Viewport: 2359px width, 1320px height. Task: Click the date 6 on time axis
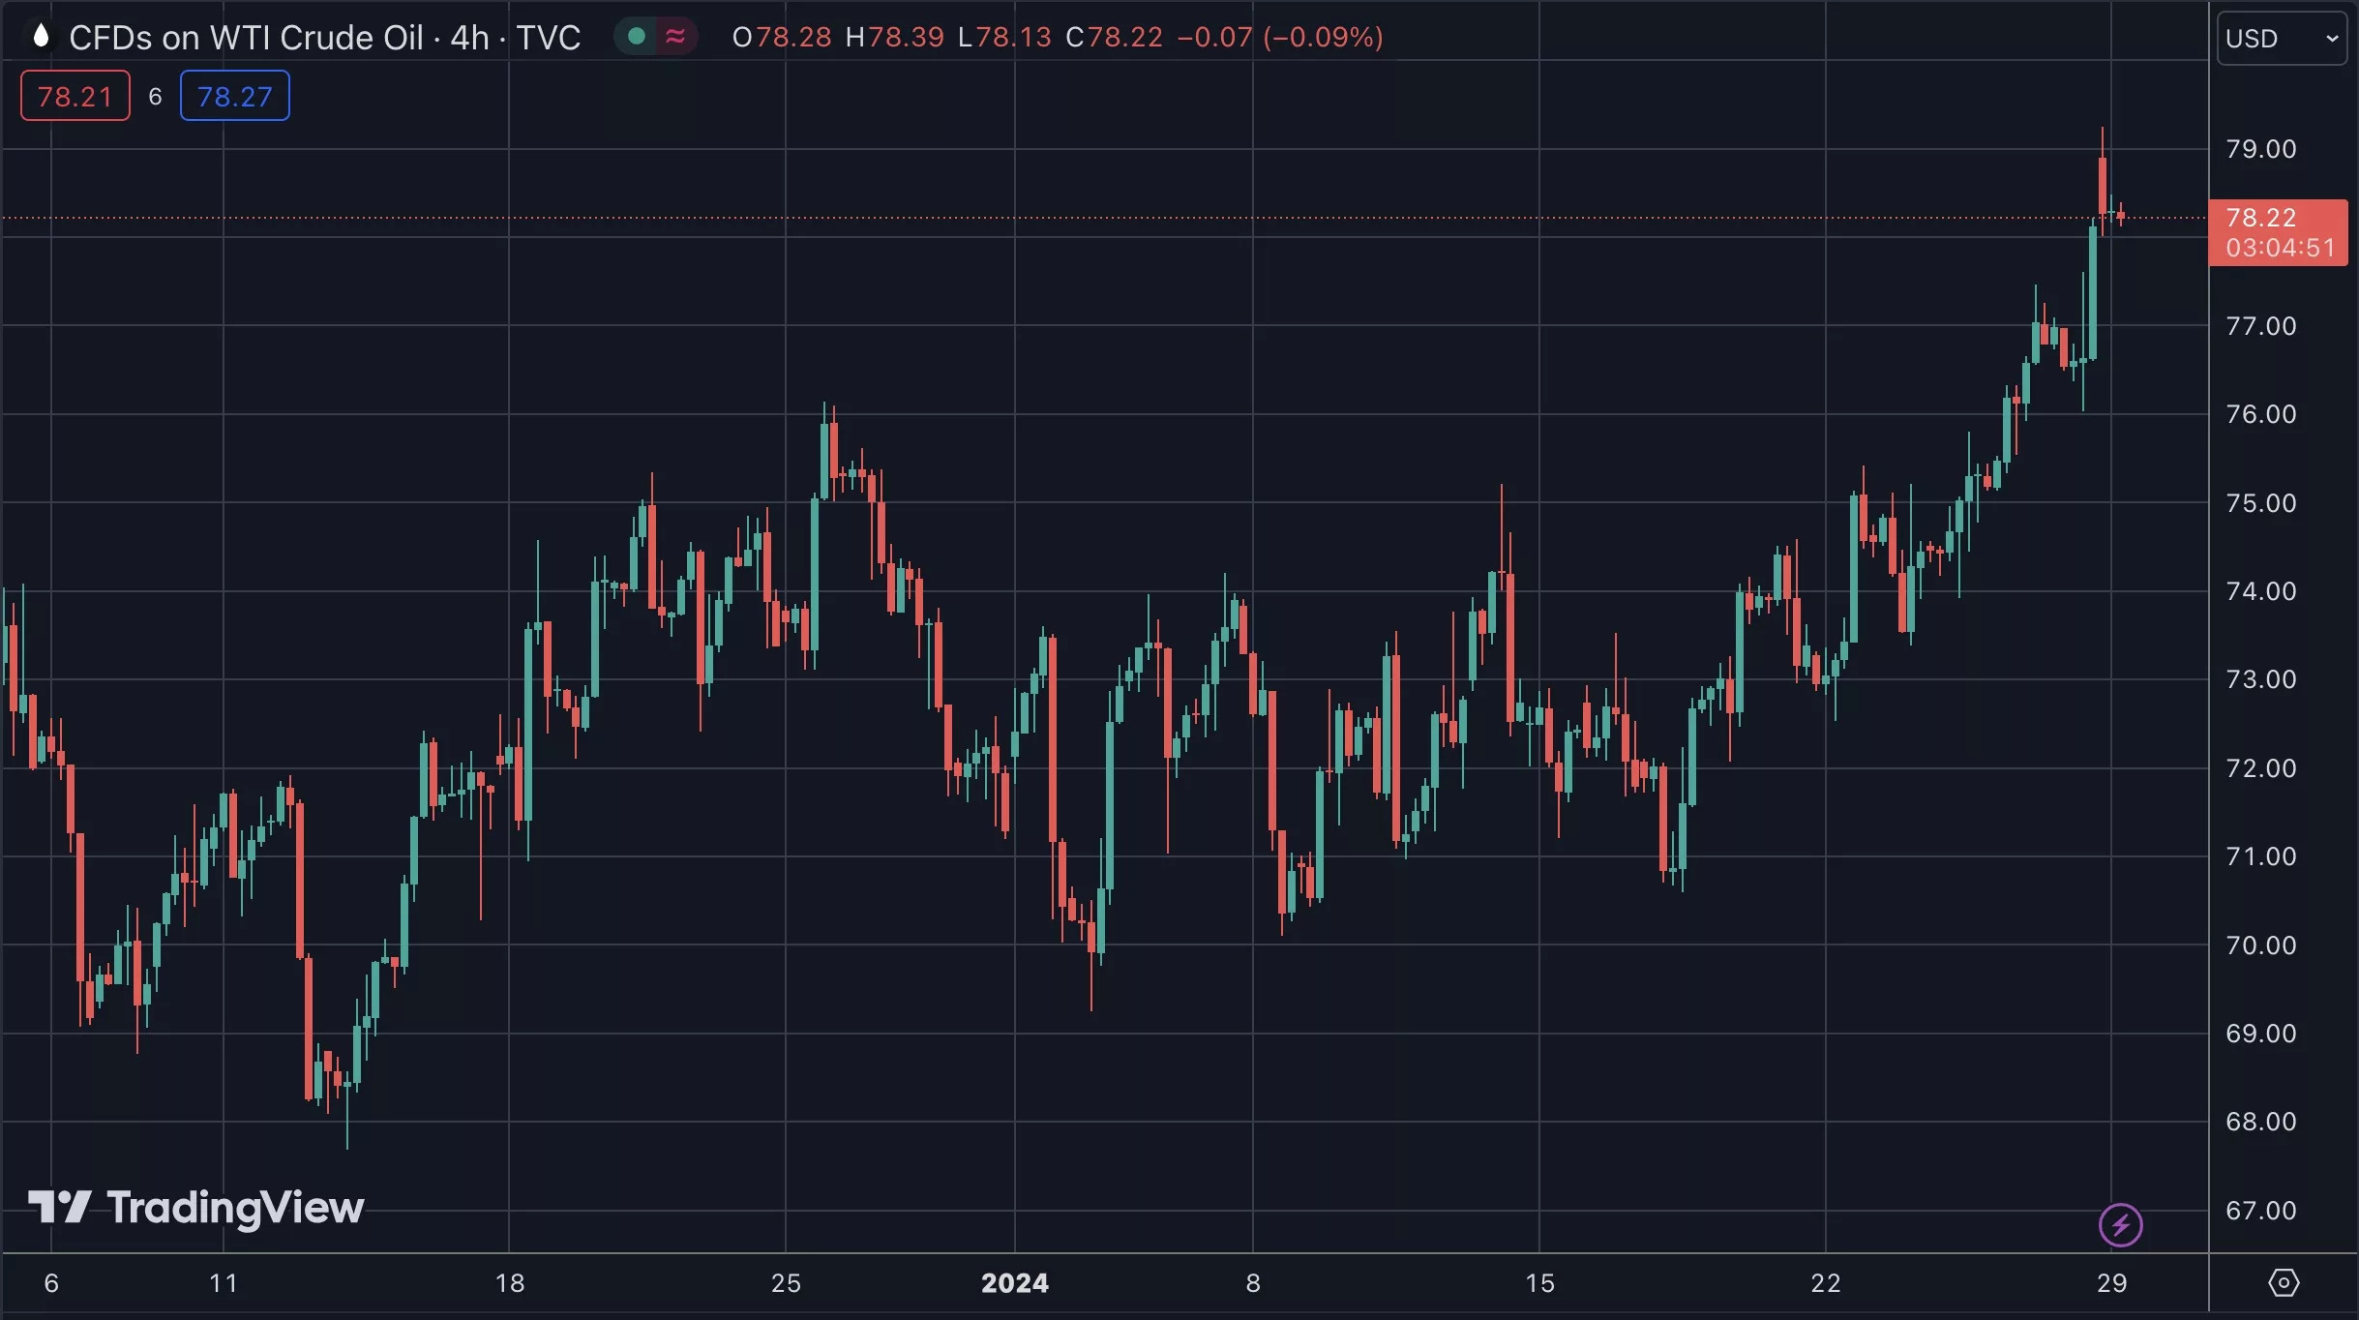pos(52,1283)
